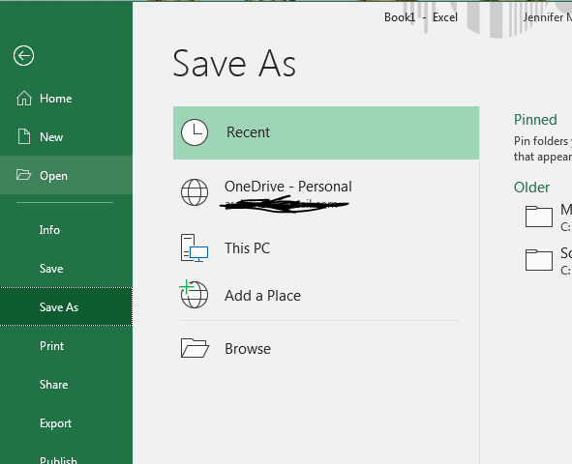Click the Browse folder icon
This screenshot has height=464, width=572.
pos(195,348)
